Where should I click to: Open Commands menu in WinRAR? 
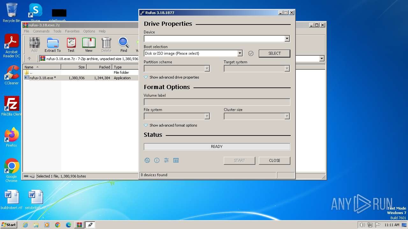pyautogui.click(x=41, y=31)
